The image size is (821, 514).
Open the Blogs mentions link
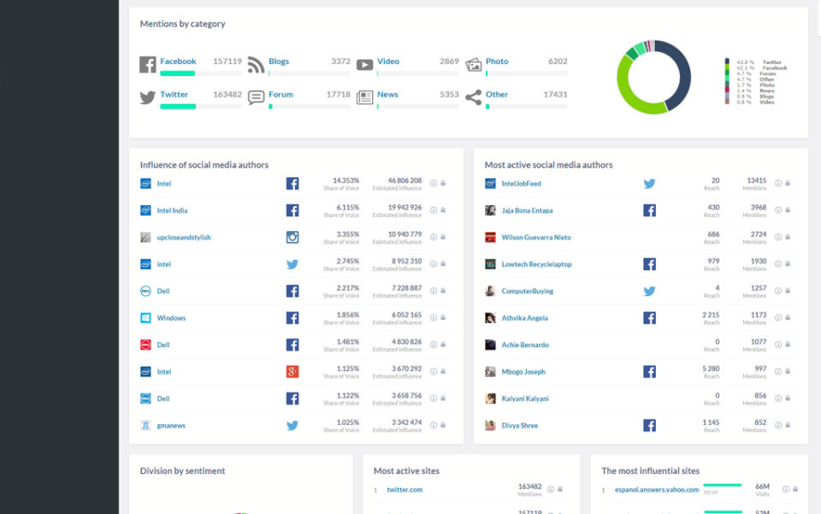(x=279, y=62)
